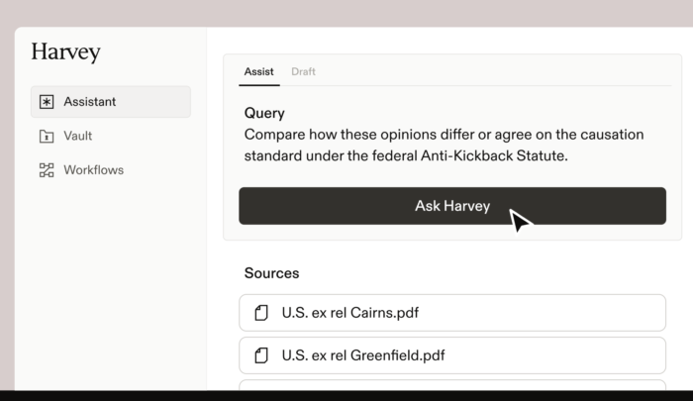Open the U.S. ex rel Greenfield.pdf source
693x401 pixels.
[x=452, y=355]
